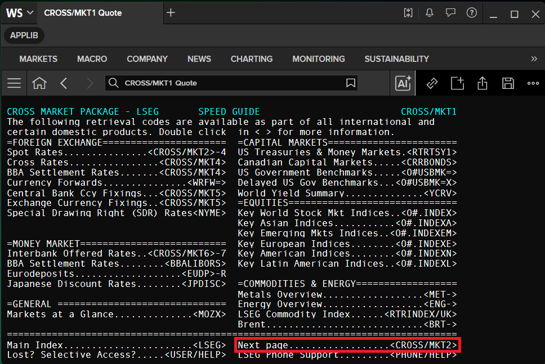
Task: Open Special Drawing Right Rates <NYME>
Action: click(x=209, y=213)
